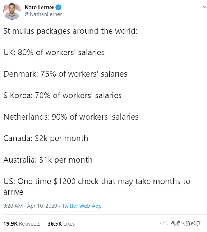Click the 9:28 AM timestamp
Image resolution: width=207 pixels, height=232 pixels.
(x=13, y=206)
